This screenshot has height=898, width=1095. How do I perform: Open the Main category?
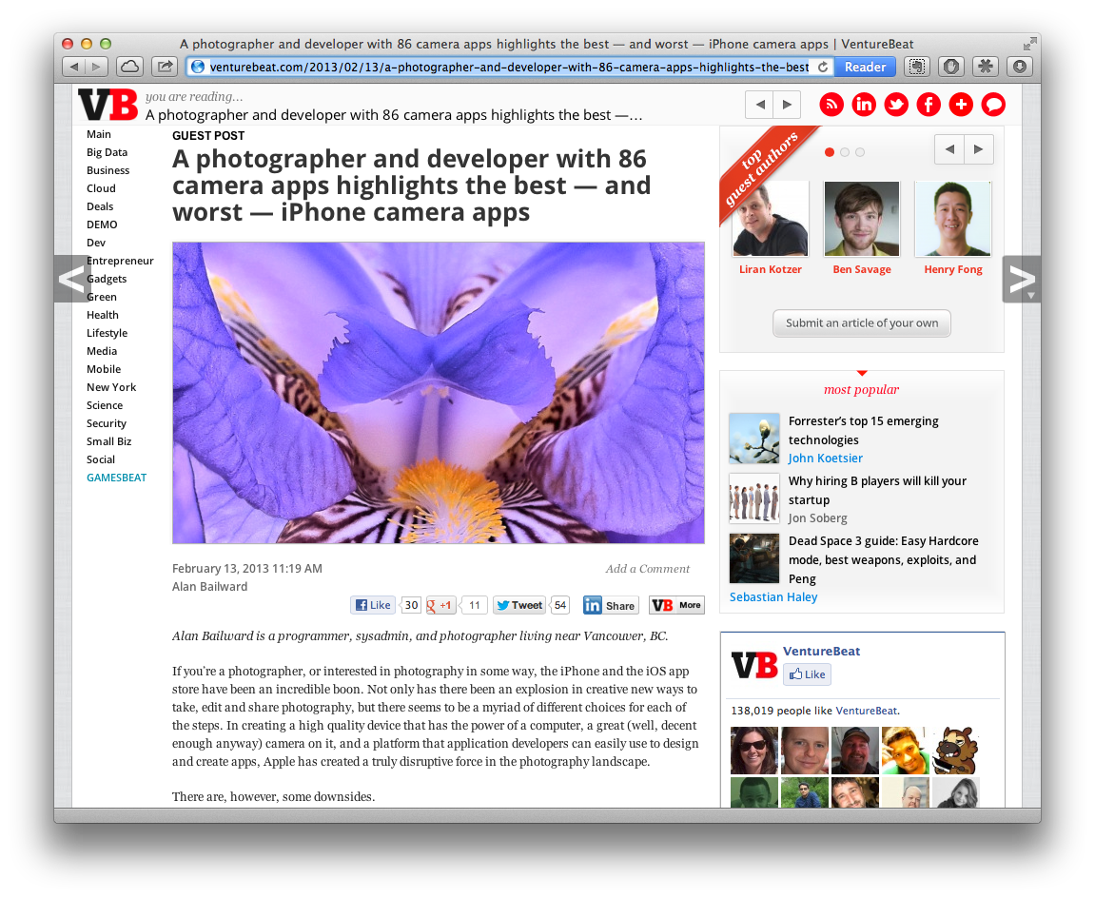(99, 134)
